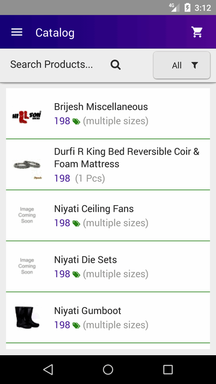Tap the price tag icon for Niyati Ceiling Fans
216x384 pixels.
tap(76, 224)
